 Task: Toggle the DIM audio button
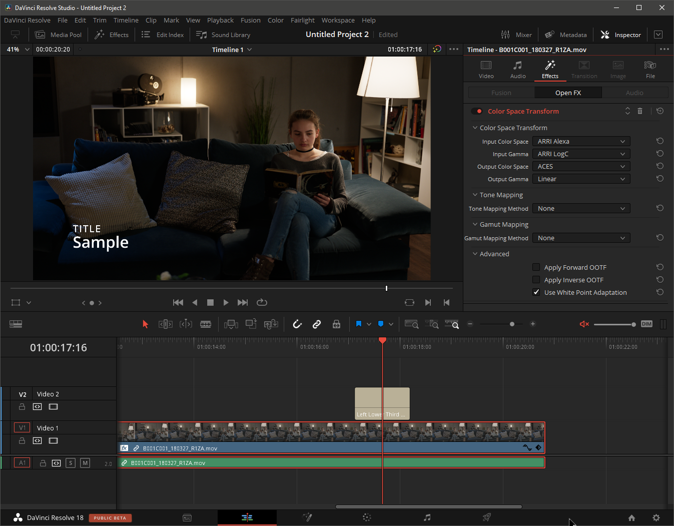coord(646,324)
